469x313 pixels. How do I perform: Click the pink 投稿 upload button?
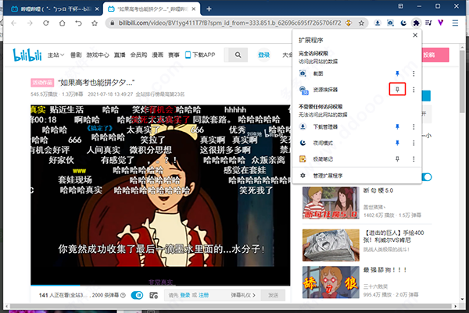pos(435,55)
